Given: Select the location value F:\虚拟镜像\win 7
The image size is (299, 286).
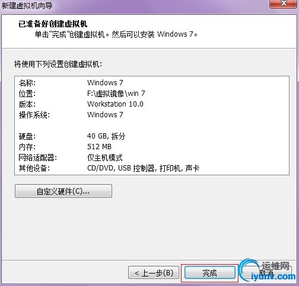Looking at the screenshot, I should [x=116, y=94].
